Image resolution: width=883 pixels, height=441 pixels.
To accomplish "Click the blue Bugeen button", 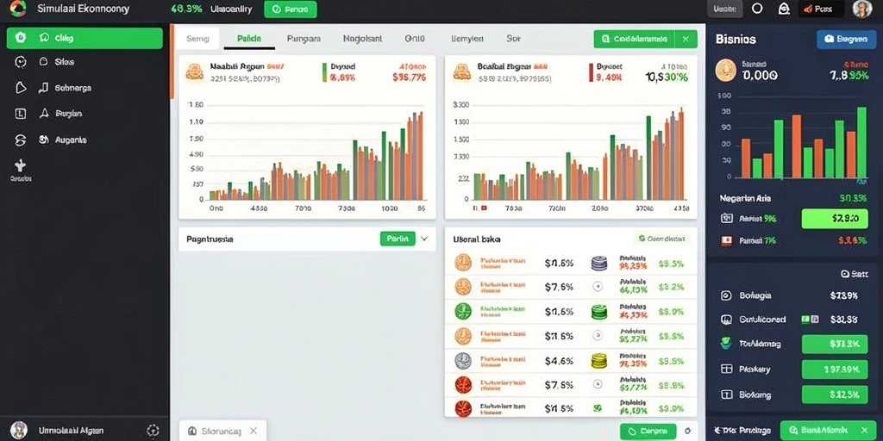I will click(x=846, y=40).
